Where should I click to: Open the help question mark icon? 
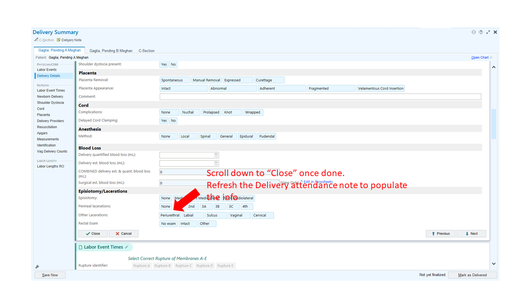point(481,32)
